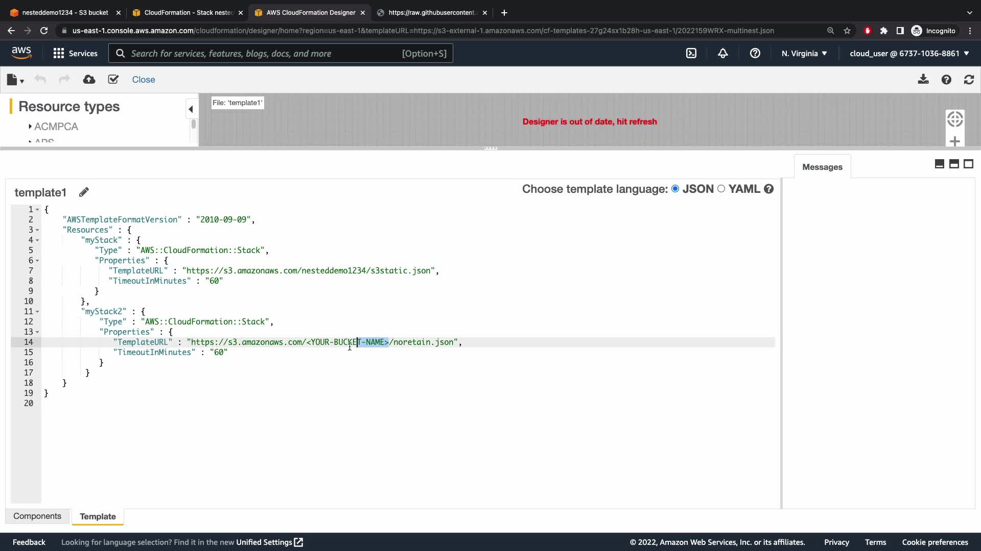Screen dimensions: 981x551
Task: Click the fit-to-window crosshair icon
Action: coord(954,119)
